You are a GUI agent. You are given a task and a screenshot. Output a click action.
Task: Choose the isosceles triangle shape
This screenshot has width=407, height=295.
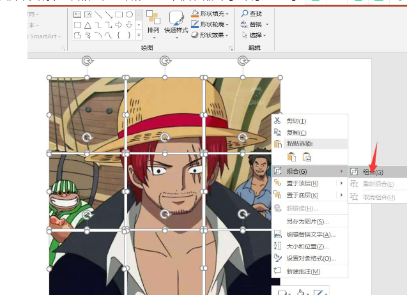[x=88, y=25]
